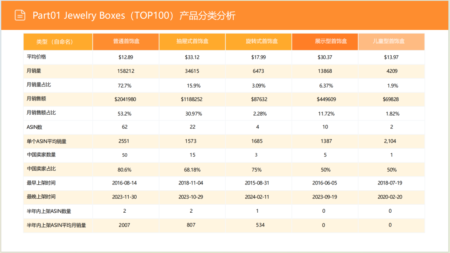Image resolution: width=450 pixels, height=253 pixels.
Task: Click the row label 半年内上架ASIN平均月销量
Action: [x=56, y=225]
